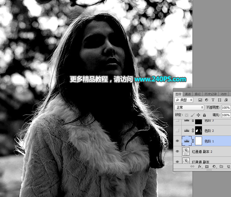Hide the 色阶 1 layer
The width and height of the screenshot is (231, 197).
coord(177,141)
